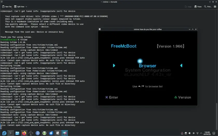Click the active tvtime taskbar entry

[65, 133]
